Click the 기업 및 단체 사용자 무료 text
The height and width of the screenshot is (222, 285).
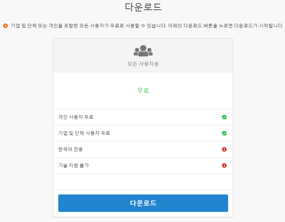pos(84,133)
